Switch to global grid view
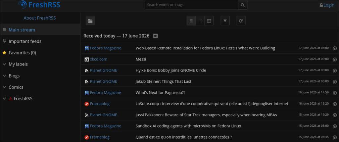 pyautogui.click(x=200, y=21)
